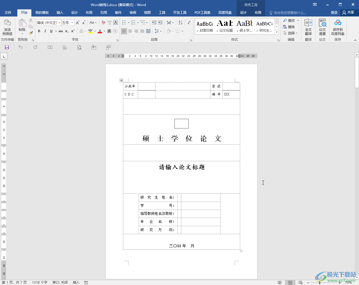This screenshot has height=285, width=359.
Task: Toggle strikethrough formatting
Action: click(61, 31)
